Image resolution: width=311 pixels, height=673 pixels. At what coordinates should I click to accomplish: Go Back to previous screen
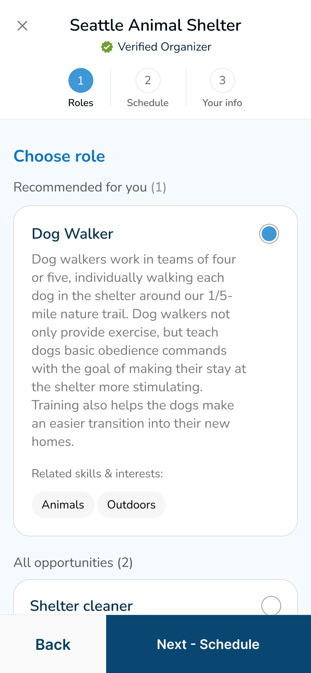point(53,644)
